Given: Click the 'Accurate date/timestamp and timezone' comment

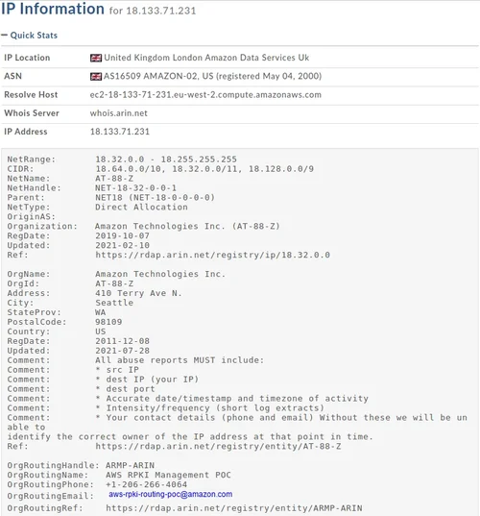Looking at the screenshot, I should point(231,399).
